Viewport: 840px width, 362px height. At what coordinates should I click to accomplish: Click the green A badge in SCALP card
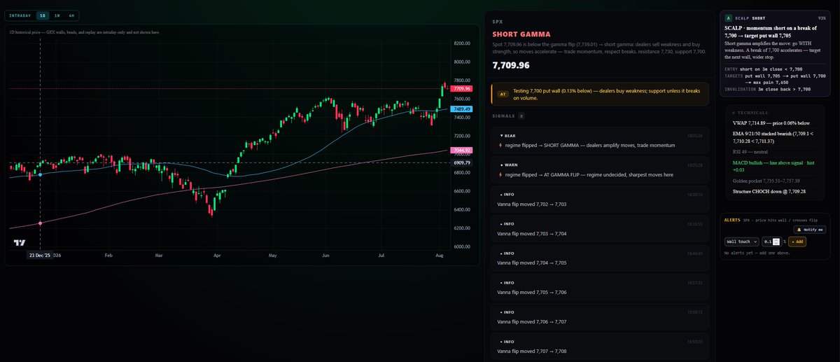[729, 18]
